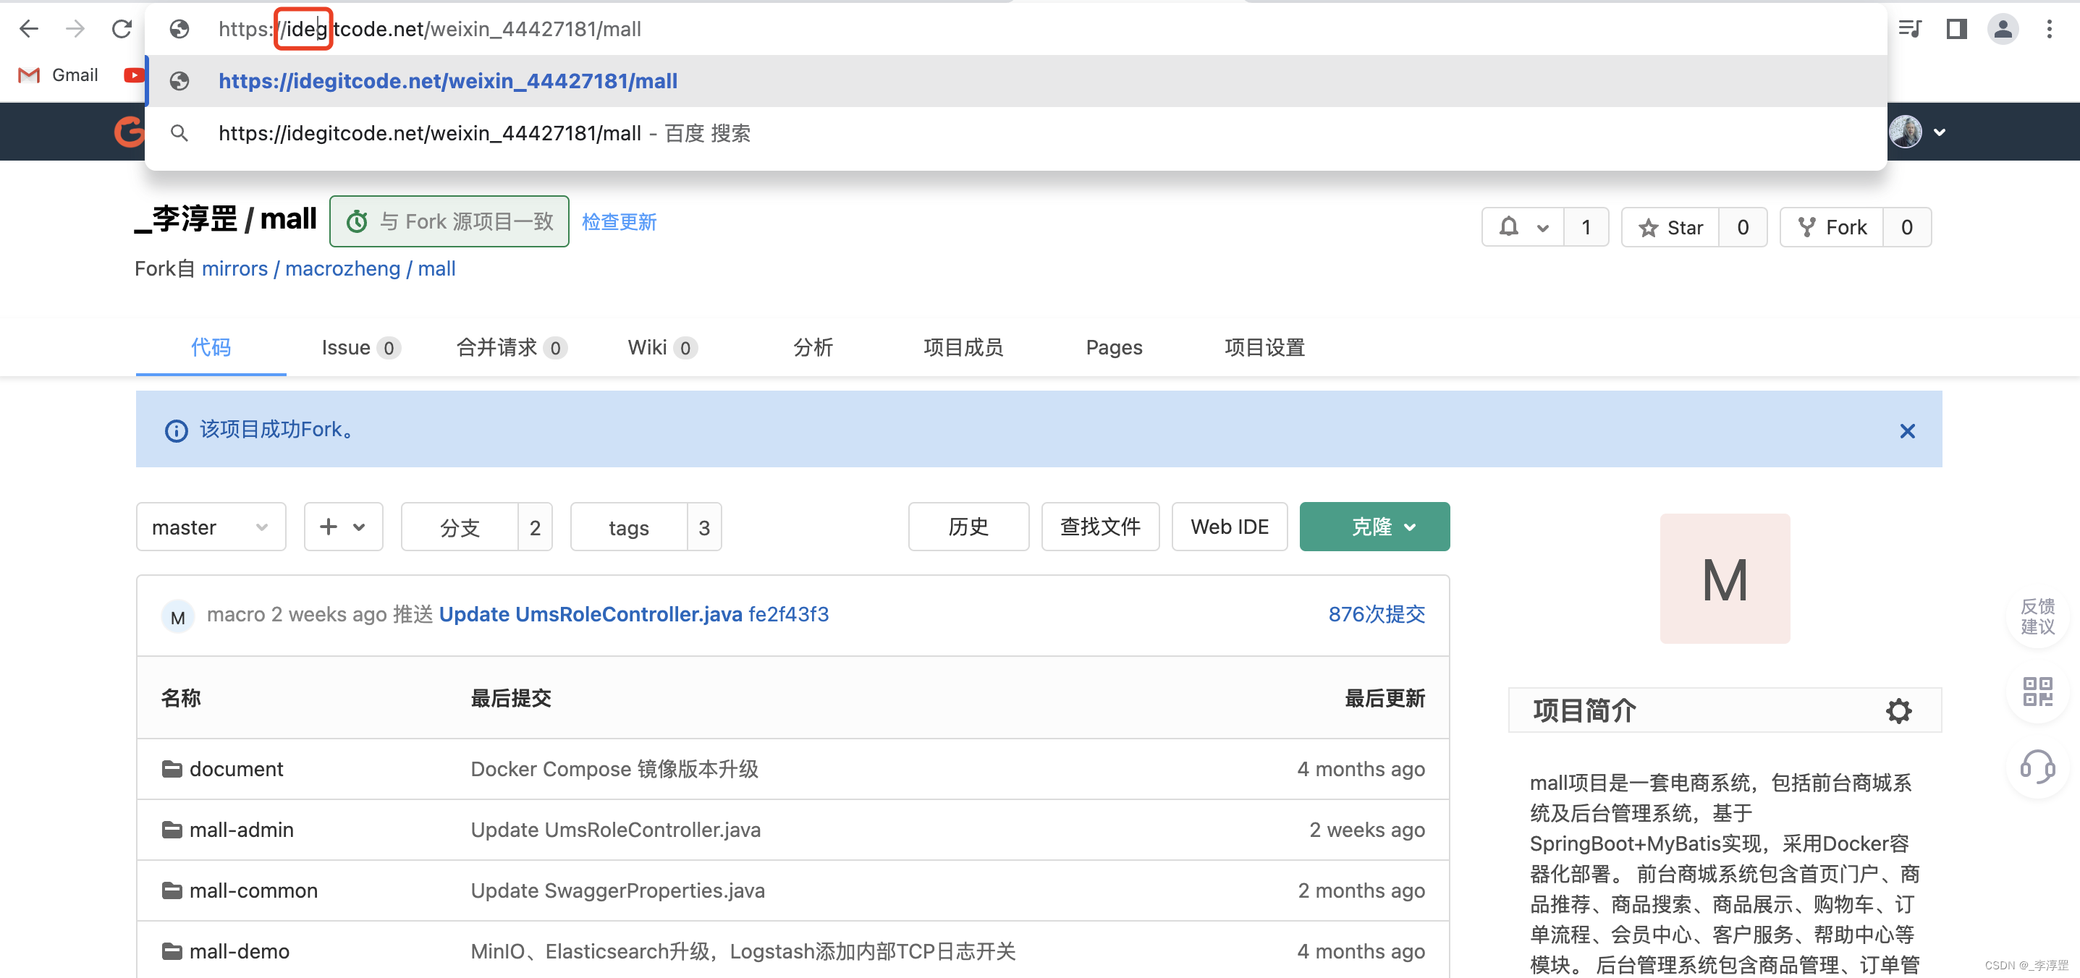Click the macro author avatar
2080x978 pixels.
pyautogui.click(x=177, y=616)
